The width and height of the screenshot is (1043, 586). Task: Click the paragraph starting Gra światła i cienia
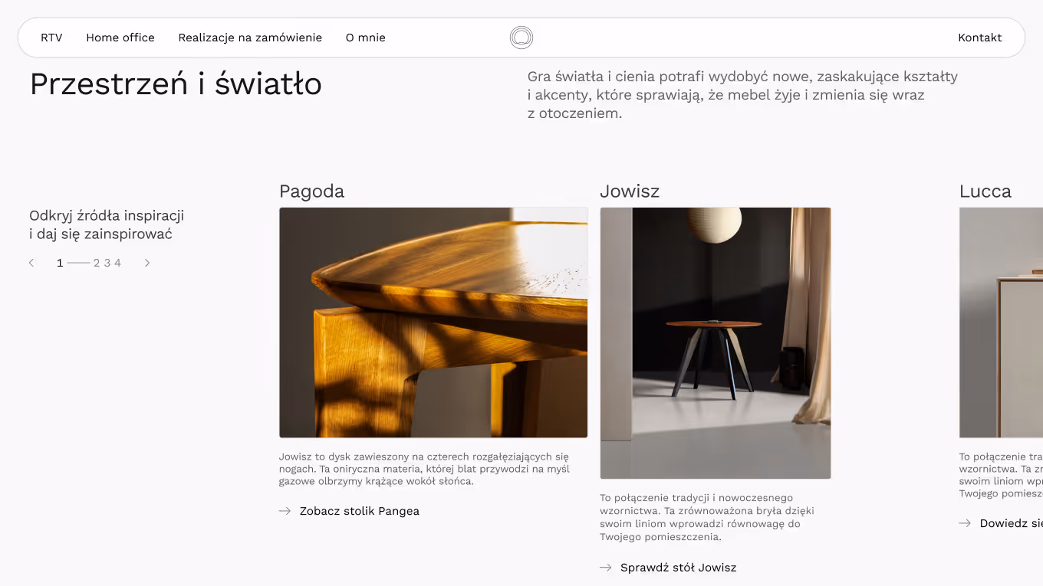point(742,95)
